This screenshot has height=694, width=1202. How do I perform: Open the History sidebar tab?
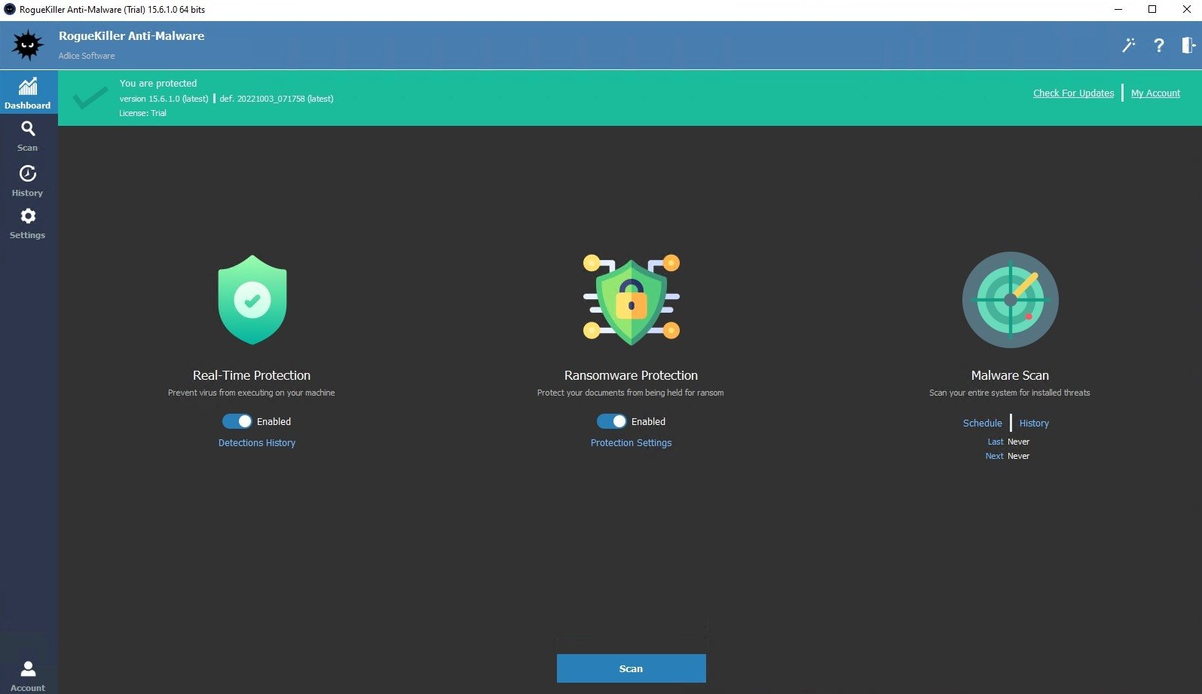[28, 181]
